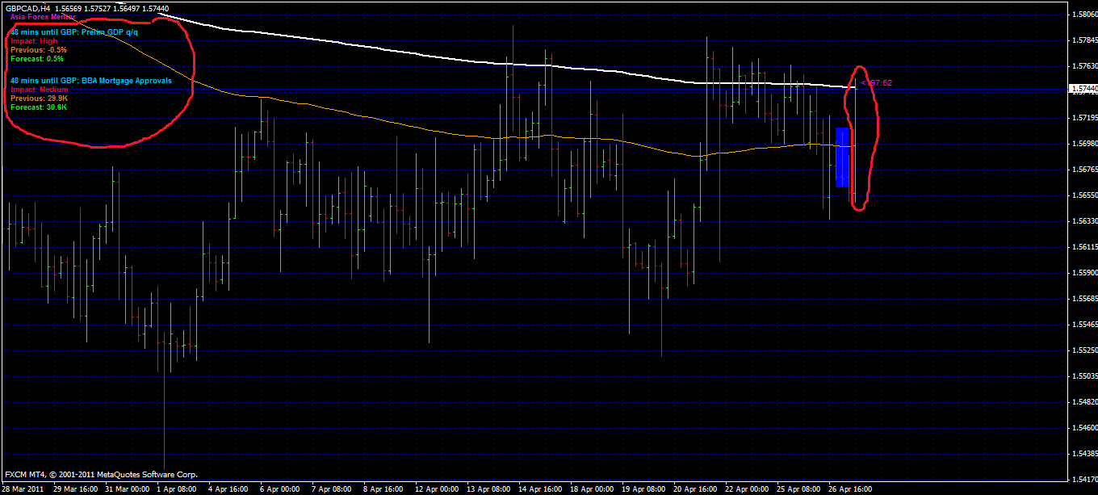Viewport: 1098px width, 495px height.
Task: Click the current price tag 1.57440
Action: tap(1083, 88)
